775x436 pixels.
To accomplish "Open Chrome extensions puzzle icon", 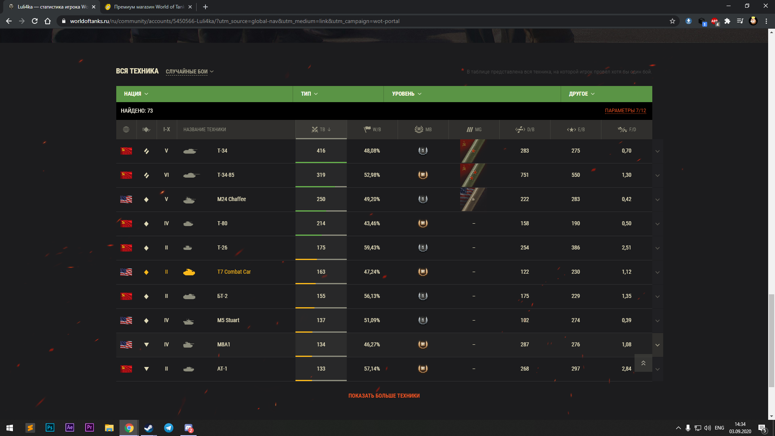I will coord(727,21).
